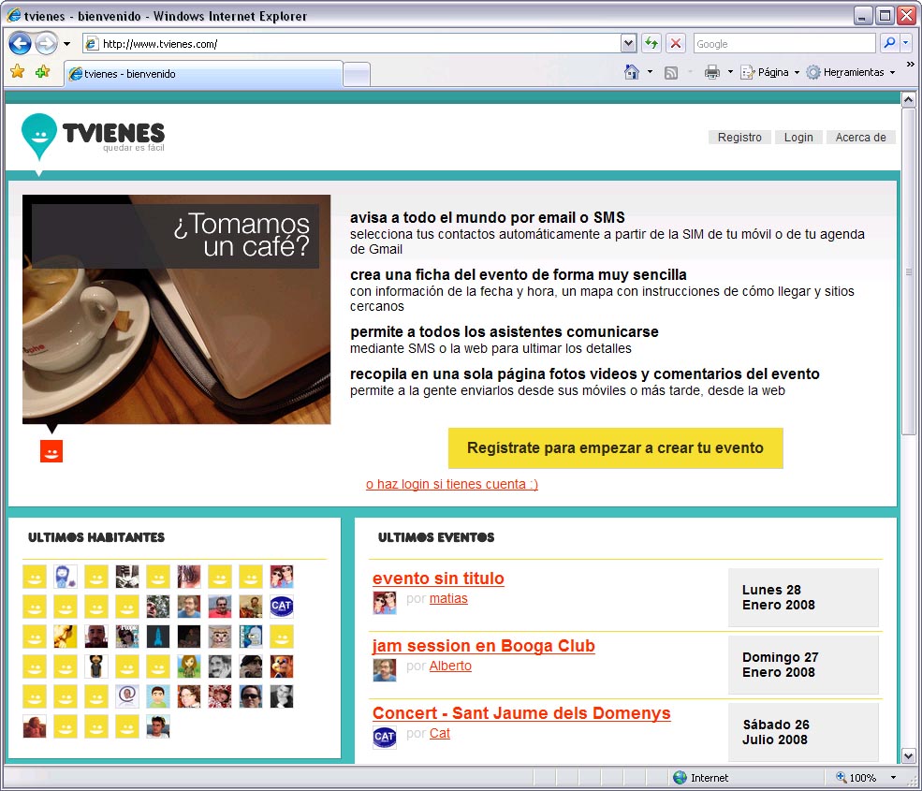Viewport: 922px width, 791px height.
Task: Open the 'evento sin titulo' event link
Action: pyautogui.click(x=438, y=579)
